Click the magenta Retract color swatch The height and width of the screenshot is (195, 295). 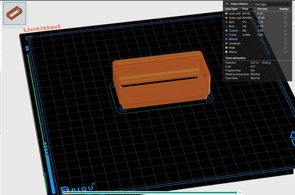point(226,39)
